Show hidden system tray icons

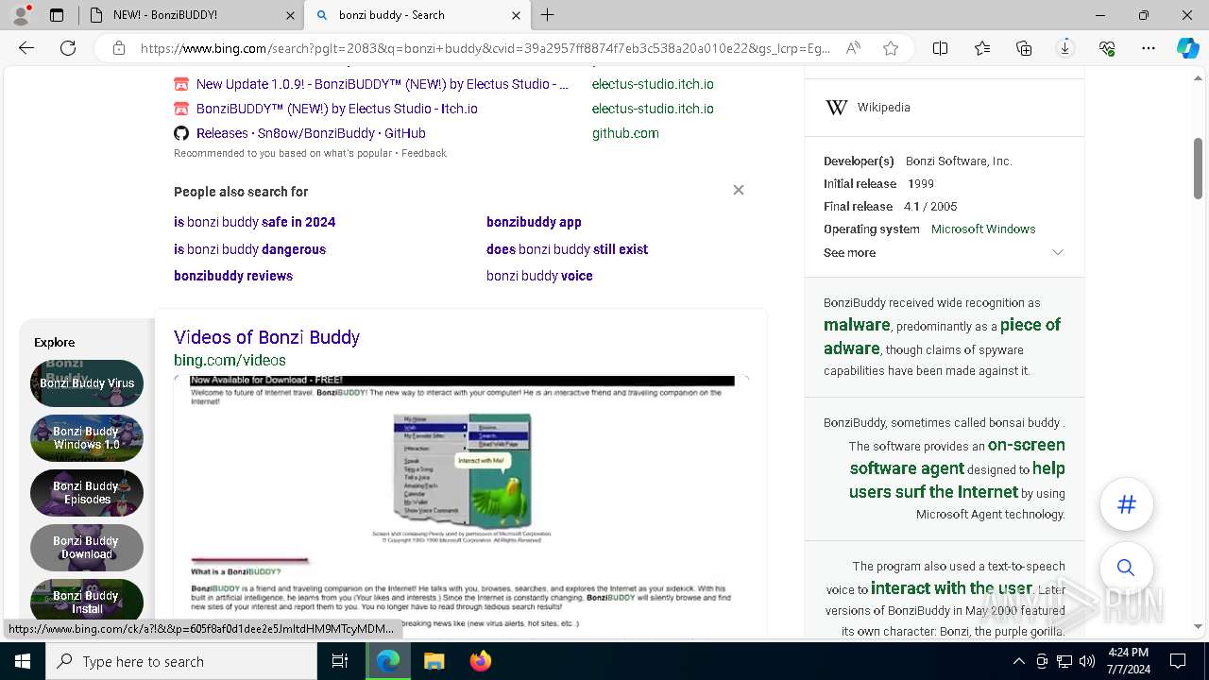click(x=1018, y=661)
